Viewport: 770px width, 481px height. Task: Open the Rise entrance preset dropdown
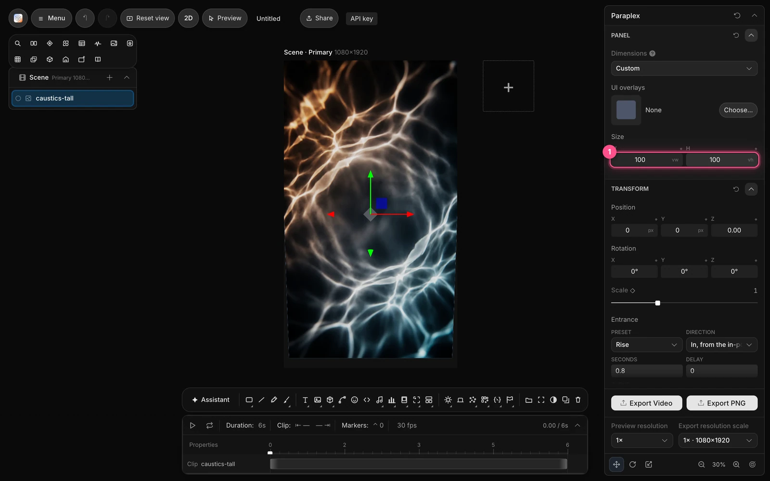(x=646, y=344)
